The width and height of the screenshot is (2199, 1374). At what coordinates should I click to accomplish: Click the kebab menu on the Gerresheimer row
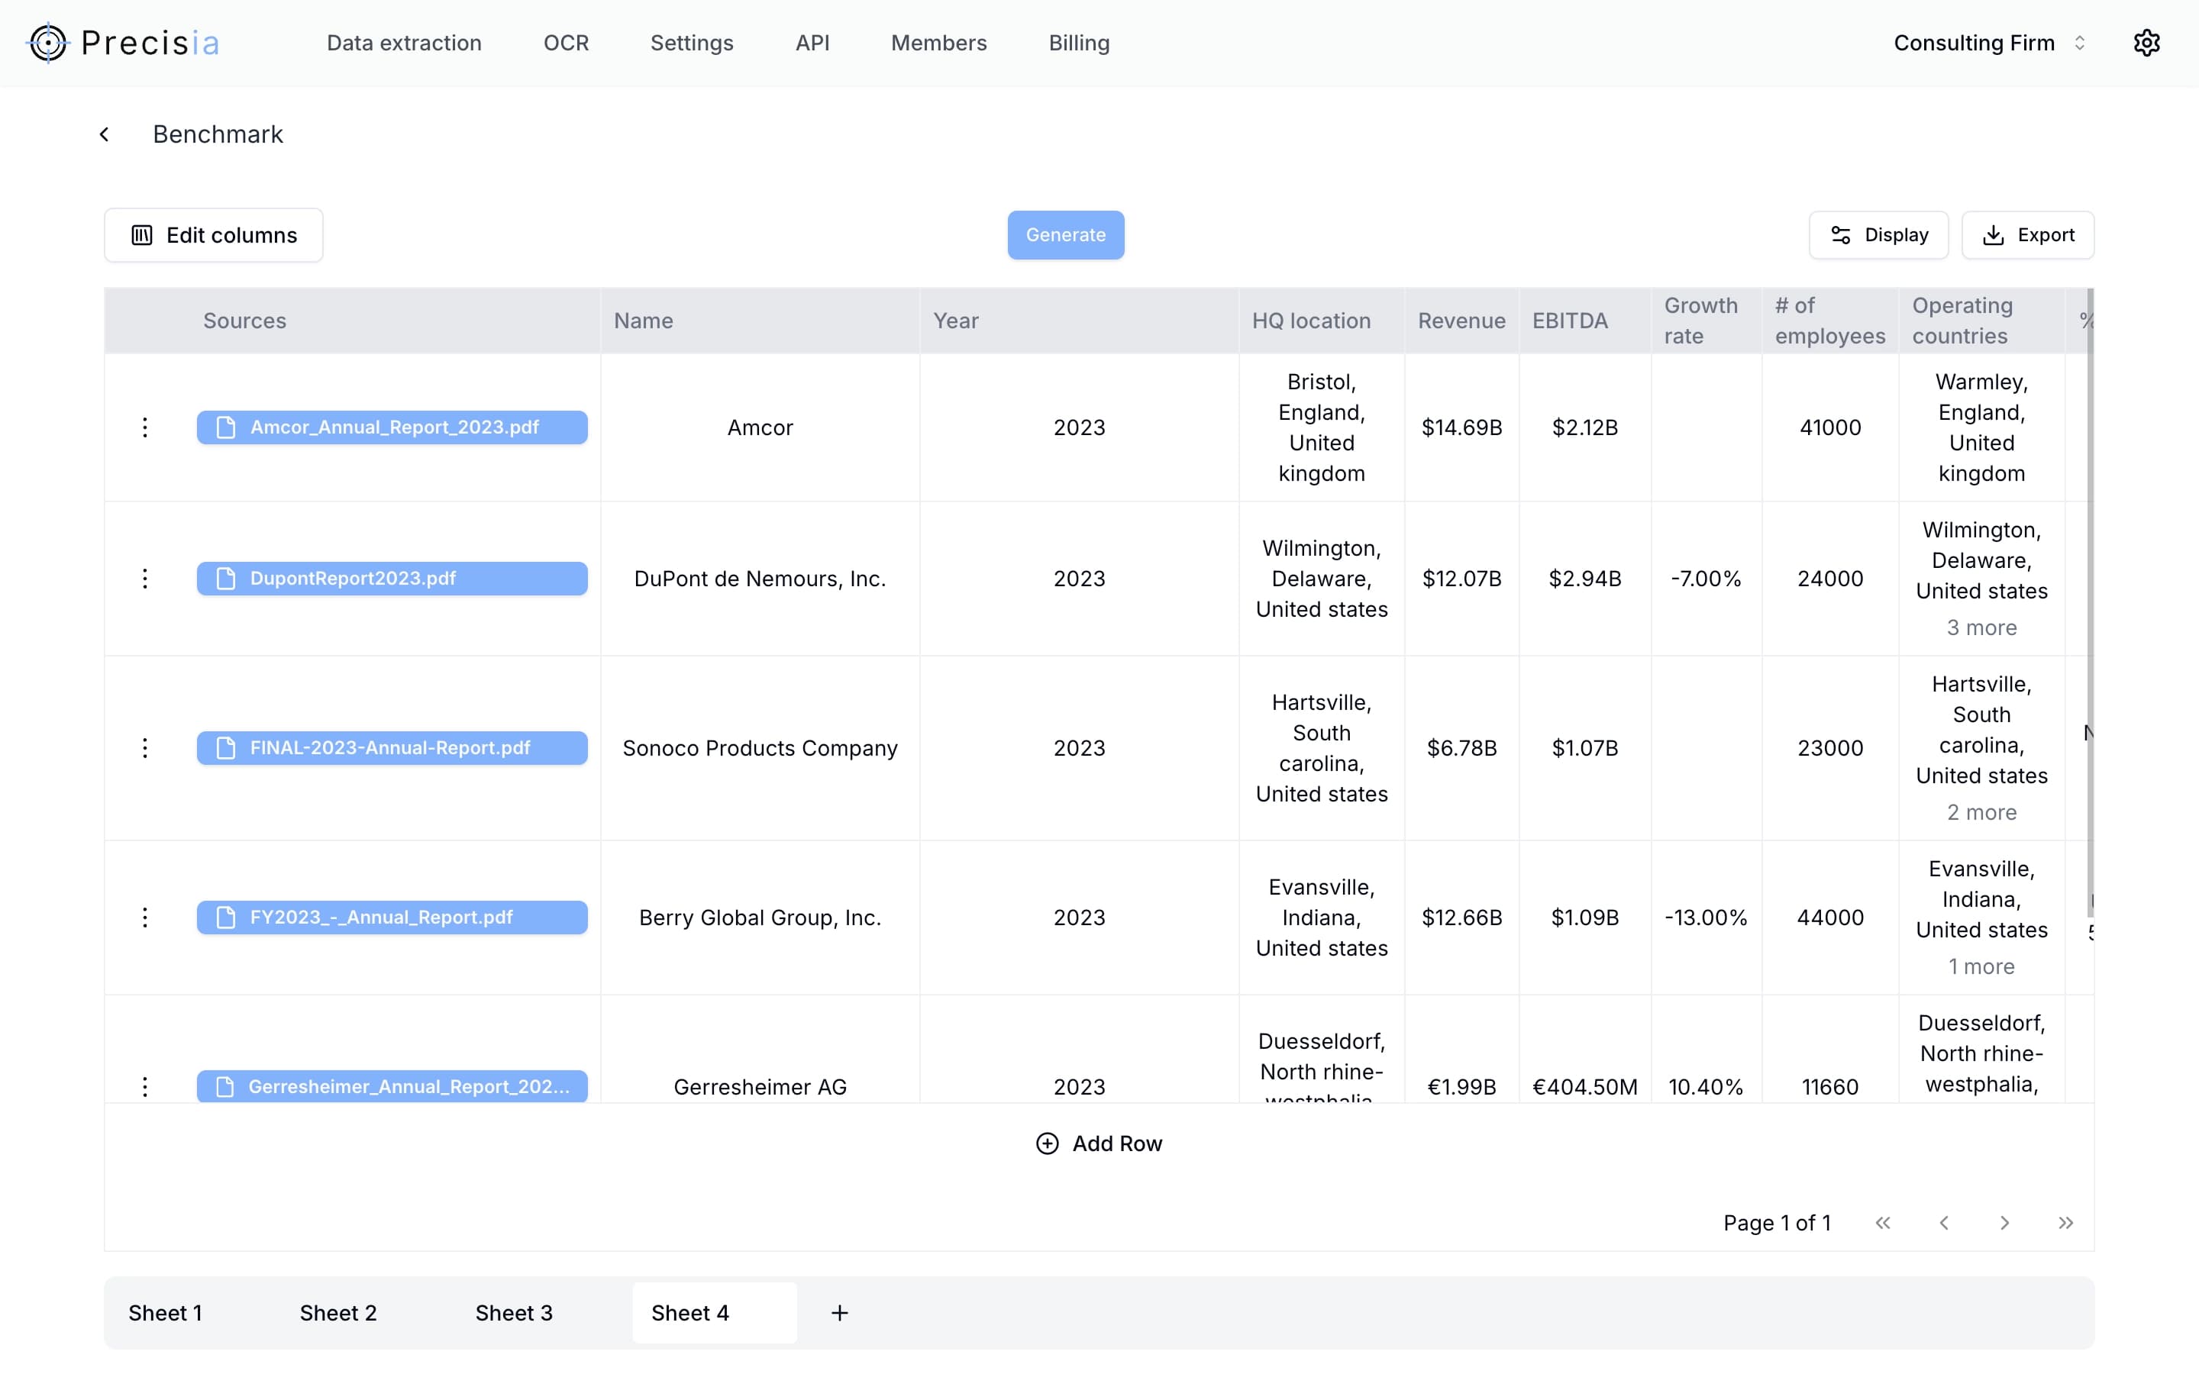(x=144, y=1086)
